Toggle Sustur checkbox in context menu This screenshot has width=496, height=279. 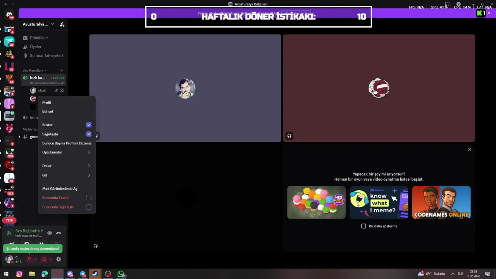click(x=89, y=125)
